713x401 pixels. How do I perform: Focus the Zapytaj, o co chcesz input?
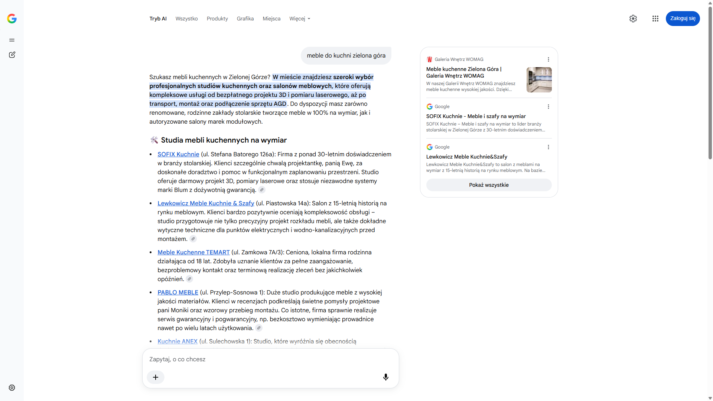270,359
